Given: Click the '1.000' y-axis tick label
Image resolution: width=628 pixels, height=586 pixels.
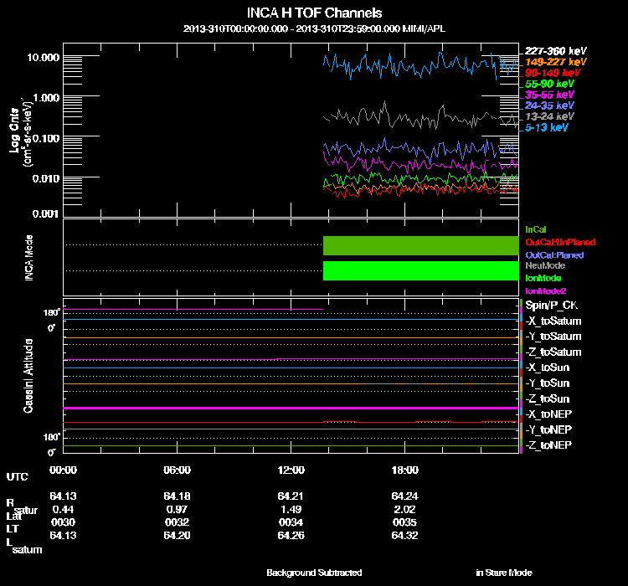Looking at the screenshot, I should pyautogui.click(x=46, y=98).
